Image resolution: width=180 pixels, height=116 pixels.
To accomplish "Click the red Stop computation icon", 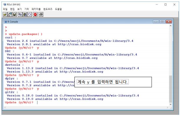I will pyautogui.click(x=35, y=14).
